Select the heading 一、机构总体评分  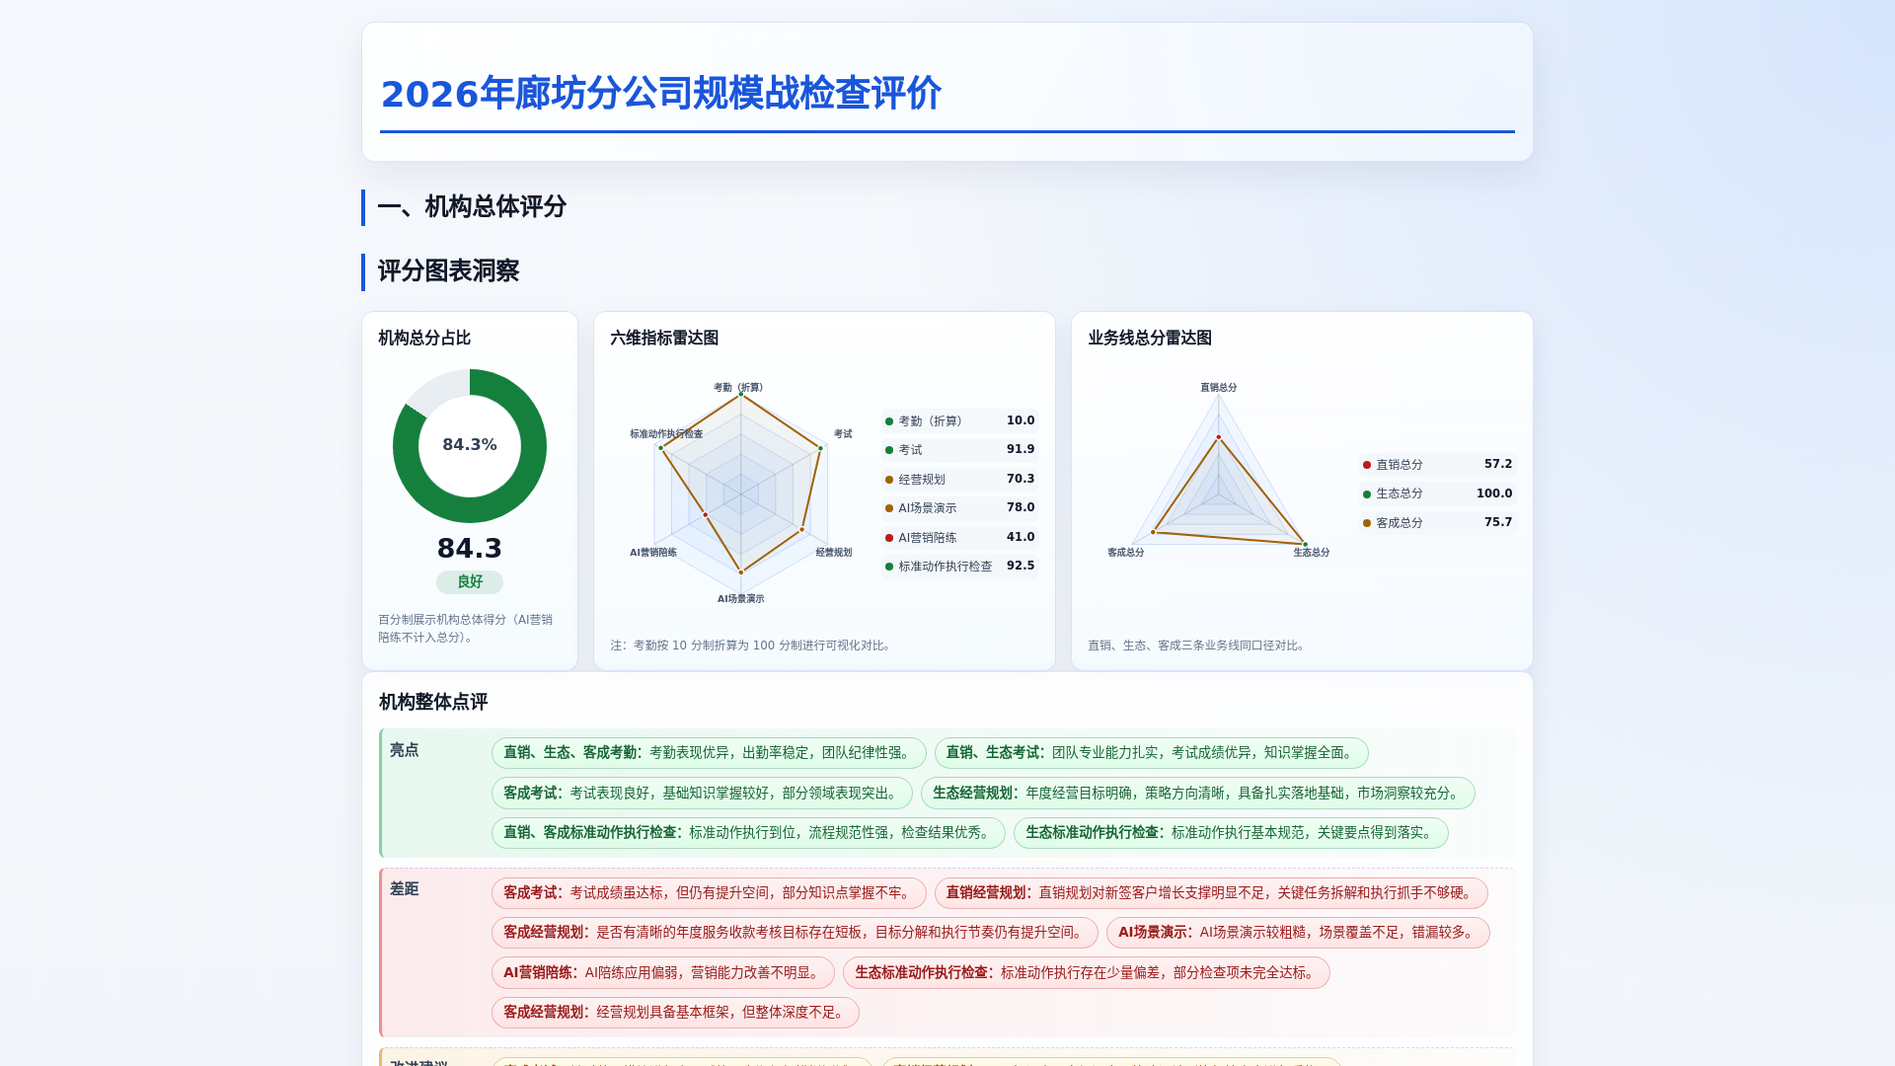coord(472,207)
